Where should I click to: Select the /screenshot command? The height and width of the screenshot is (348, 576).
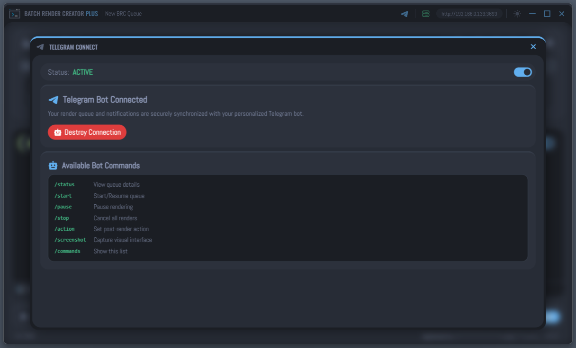(x=70, y=240)
